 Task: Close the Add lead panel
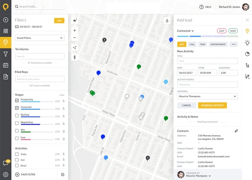coord(247,20)
